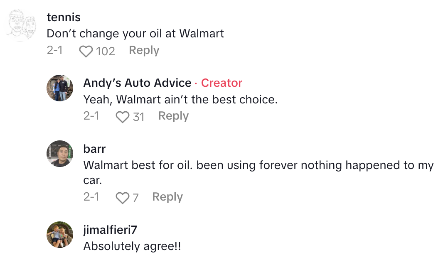The image size is (443, 255).
Task: Open Andy's Auto Advice avatar
Action: click(60, 88)
